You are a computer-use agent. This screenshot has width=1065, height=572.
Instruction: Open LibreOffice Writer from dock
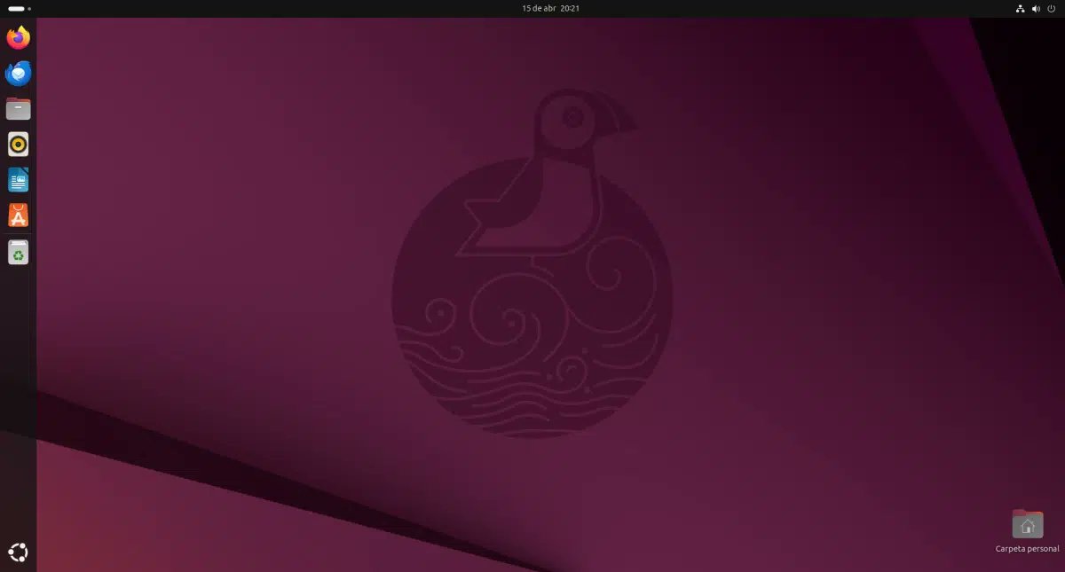(19, 180)
